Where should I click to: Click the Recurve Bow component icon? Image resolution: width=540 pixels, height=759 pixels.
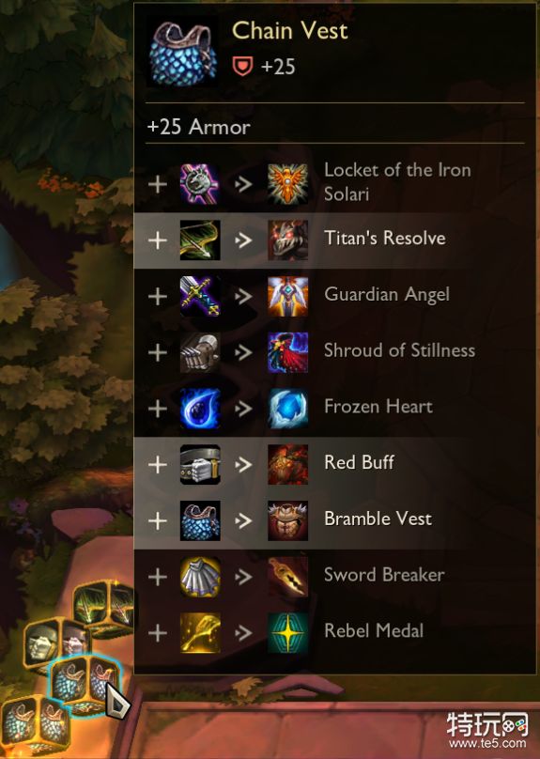(200, 240)
